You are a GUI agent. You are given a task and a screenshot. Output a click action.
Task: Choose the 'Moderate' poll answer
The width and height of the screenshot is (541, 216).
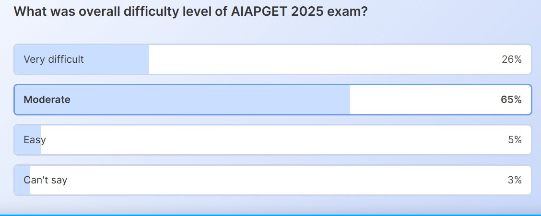[x=47, y=100]
